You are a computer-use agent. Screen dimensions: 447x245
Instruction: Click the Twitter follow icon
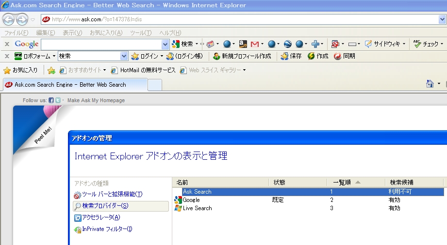point(58,100)
